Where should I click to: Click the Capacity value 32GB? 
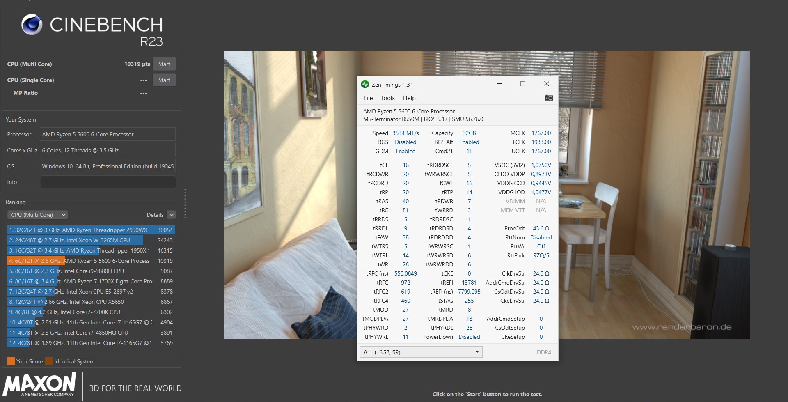[x=469, y=133]
